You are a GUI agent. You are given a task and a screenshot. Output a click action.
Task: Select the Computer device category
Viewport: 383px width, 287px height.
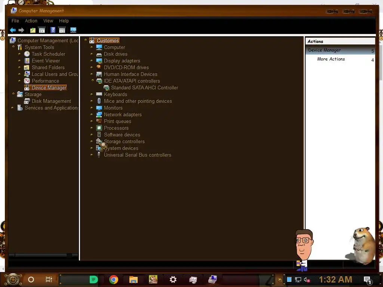(114, 47)
